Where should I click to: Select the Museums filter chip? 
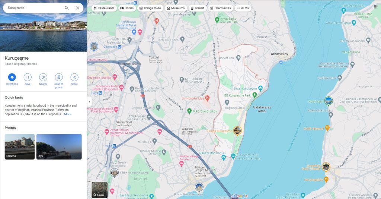coord(176,8)
